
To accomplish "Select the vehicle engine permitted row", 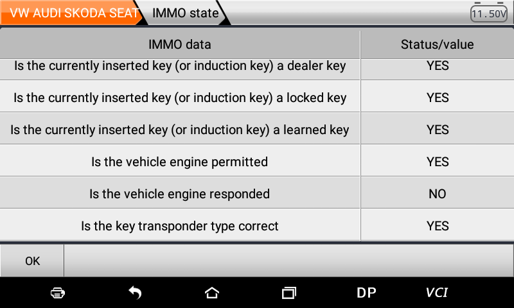I will [180, 162].
